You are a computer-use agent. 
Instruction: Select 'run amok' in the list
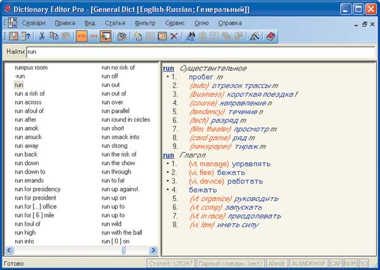(x=27, y=128)
